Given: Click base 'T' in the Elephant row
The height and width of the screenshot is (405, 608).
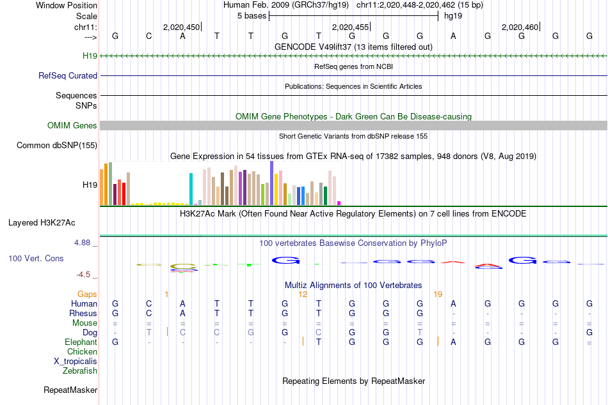Looking at the screenshot, I should (318, 342).
